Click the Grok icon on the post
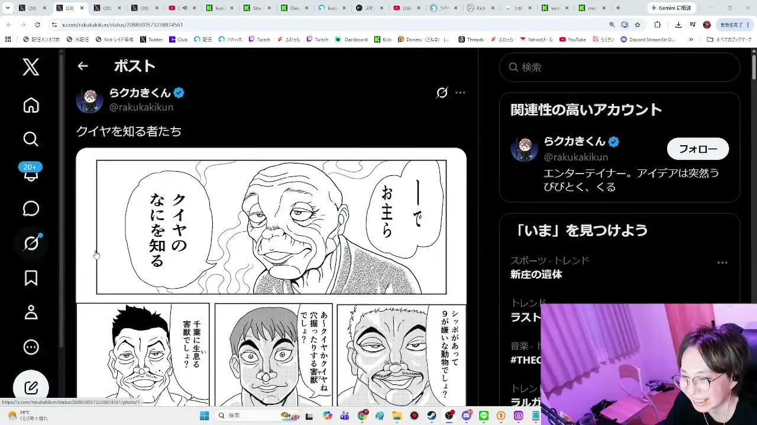The height and width of the screenshot is (425, 757). (x=442, y=93)
